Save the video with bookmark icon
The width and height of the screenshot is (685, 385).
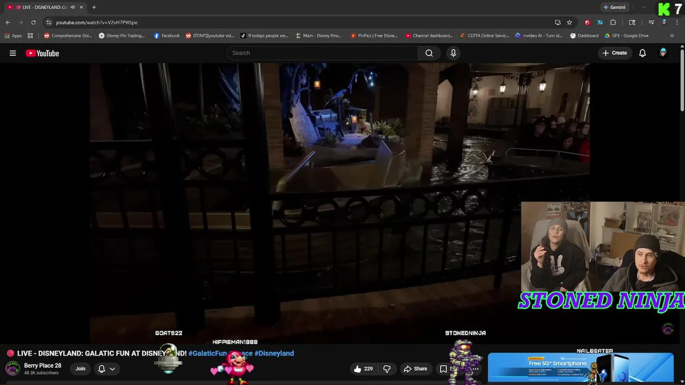[x=444, y=368]
